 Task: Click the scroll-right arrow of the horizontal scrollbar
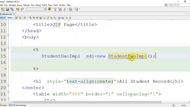pos(189,102)
